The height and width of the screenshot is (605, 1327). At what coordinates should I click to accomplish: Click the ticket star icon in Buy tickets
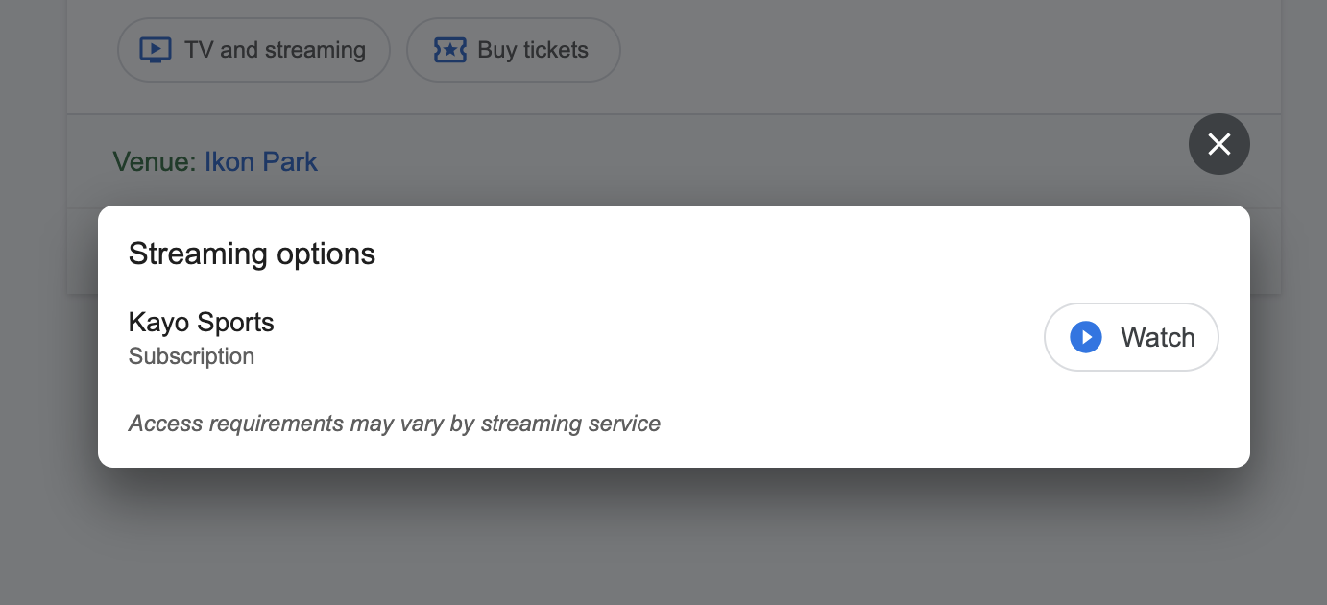coord(449,50)
